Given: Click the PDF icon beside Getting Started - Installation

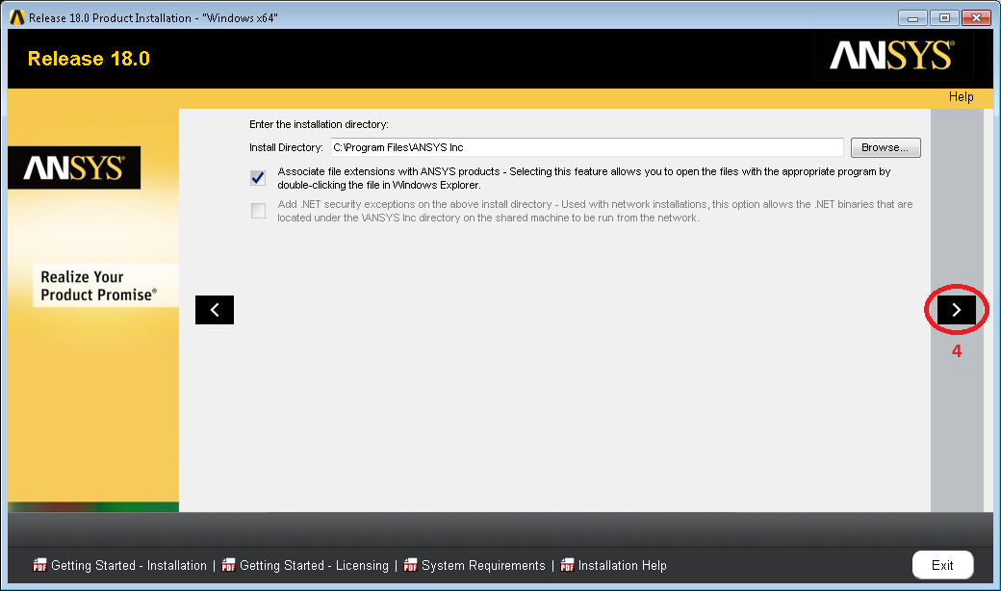Looking at the screenshot, I should pos(39,565).
